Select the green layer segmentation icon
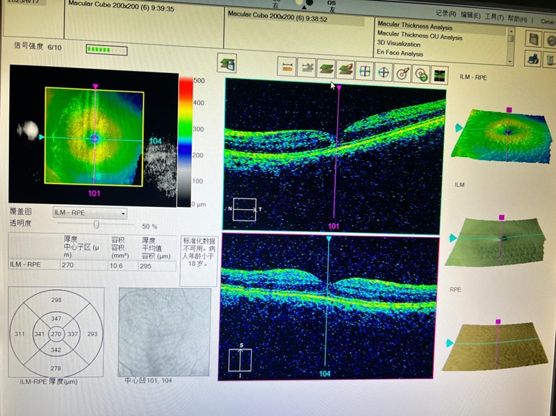This screenshot has height=416, width=556. tap(325, 69)
